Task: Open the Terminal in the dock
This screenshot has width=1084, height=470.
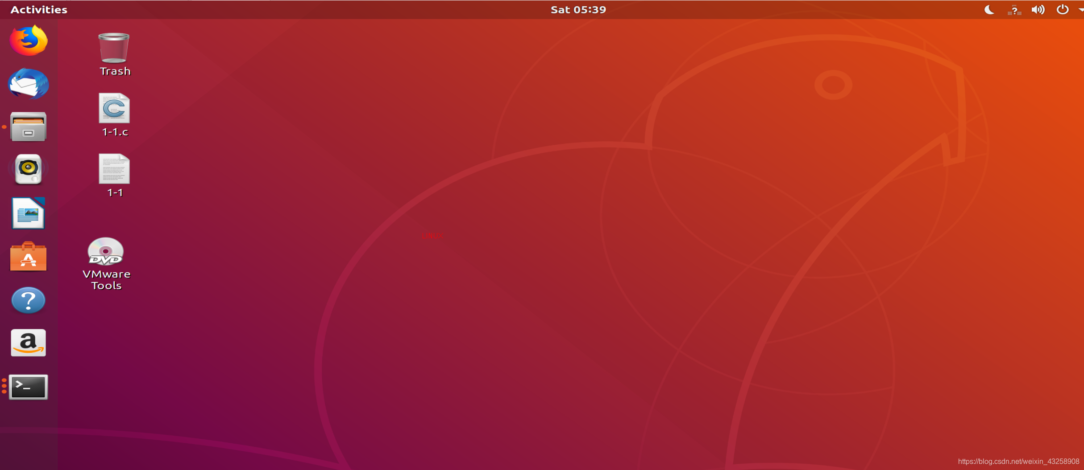Action: [28, 387]
